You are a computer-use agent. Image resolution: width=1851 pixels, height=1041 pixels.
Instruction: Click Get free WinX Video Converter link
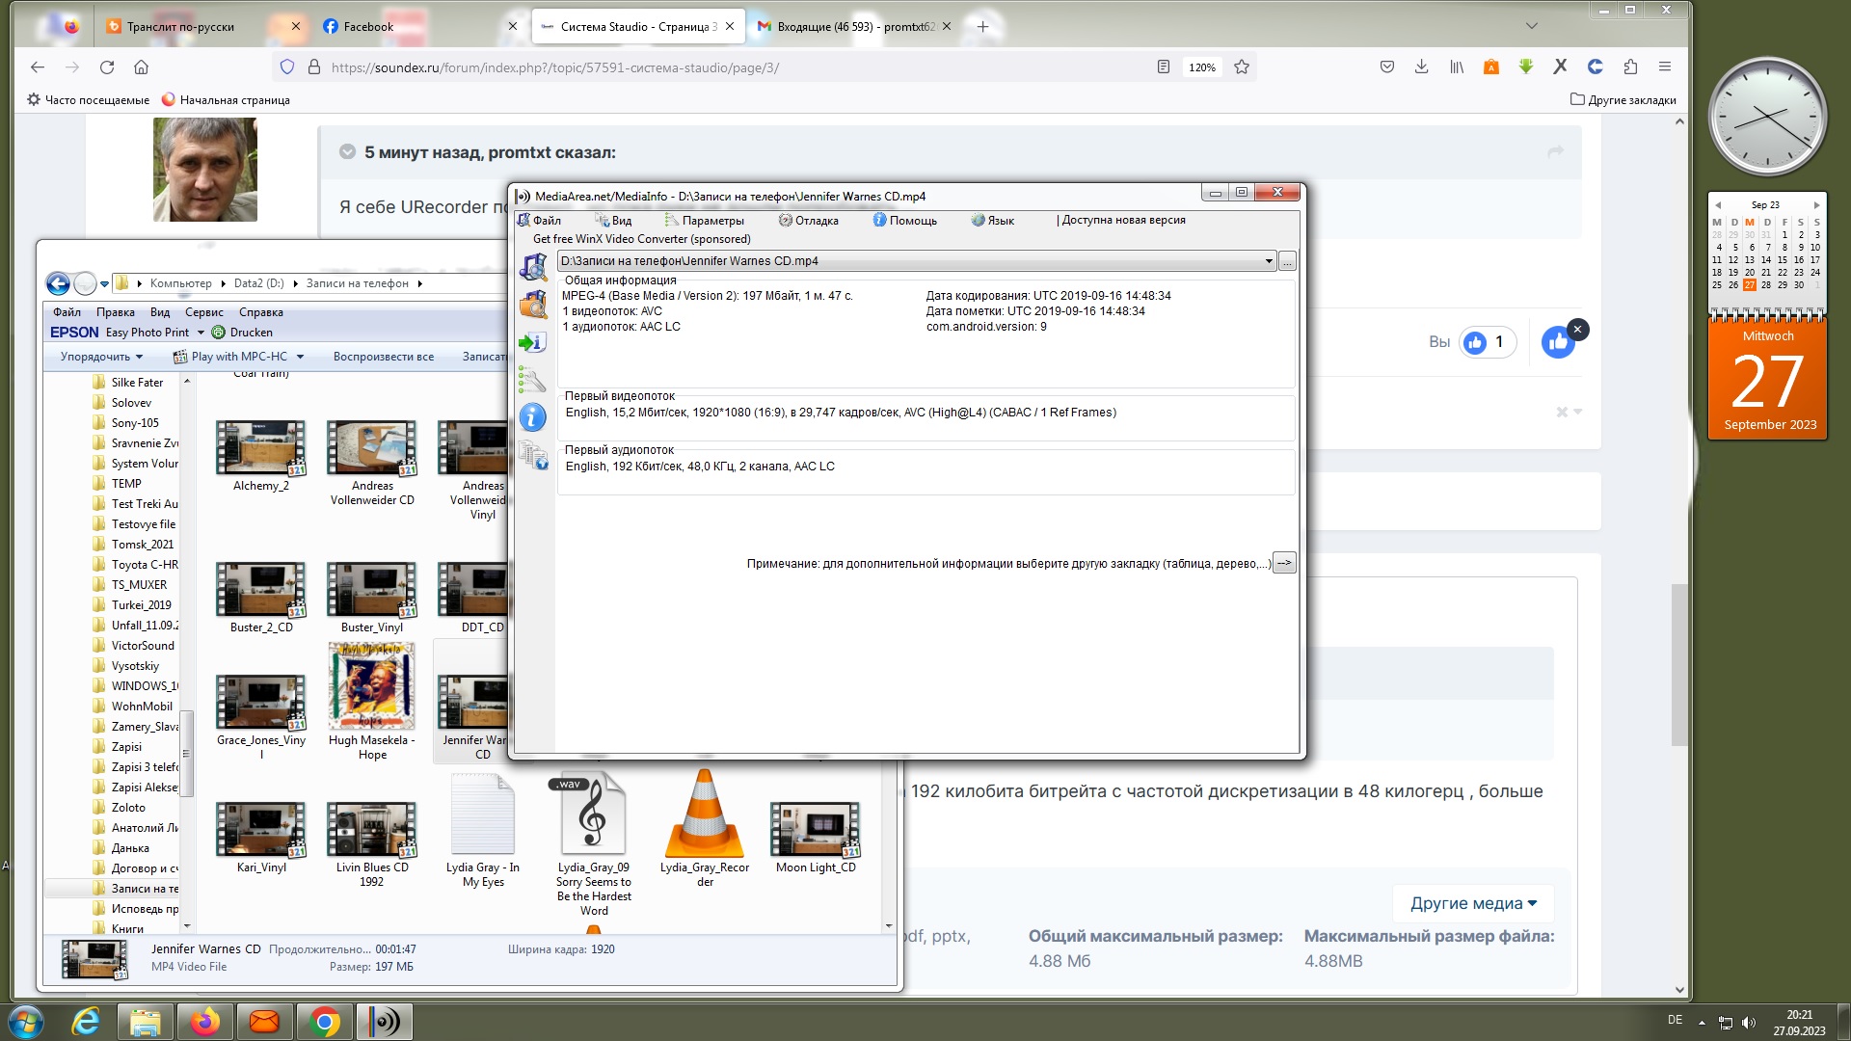click(641, 239)
